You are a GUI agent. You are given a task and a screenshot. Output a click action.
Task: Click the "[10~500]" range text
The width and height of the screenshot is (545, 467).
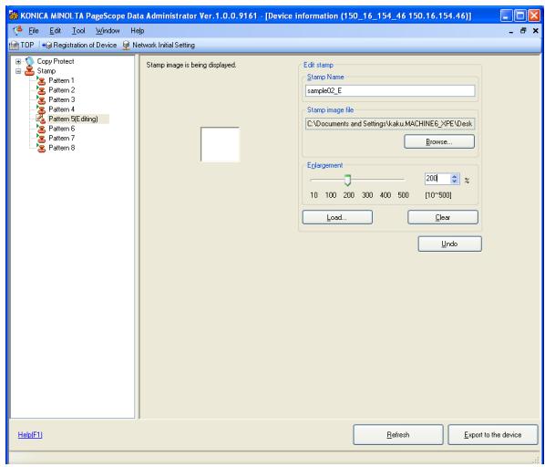coord(438,195)
